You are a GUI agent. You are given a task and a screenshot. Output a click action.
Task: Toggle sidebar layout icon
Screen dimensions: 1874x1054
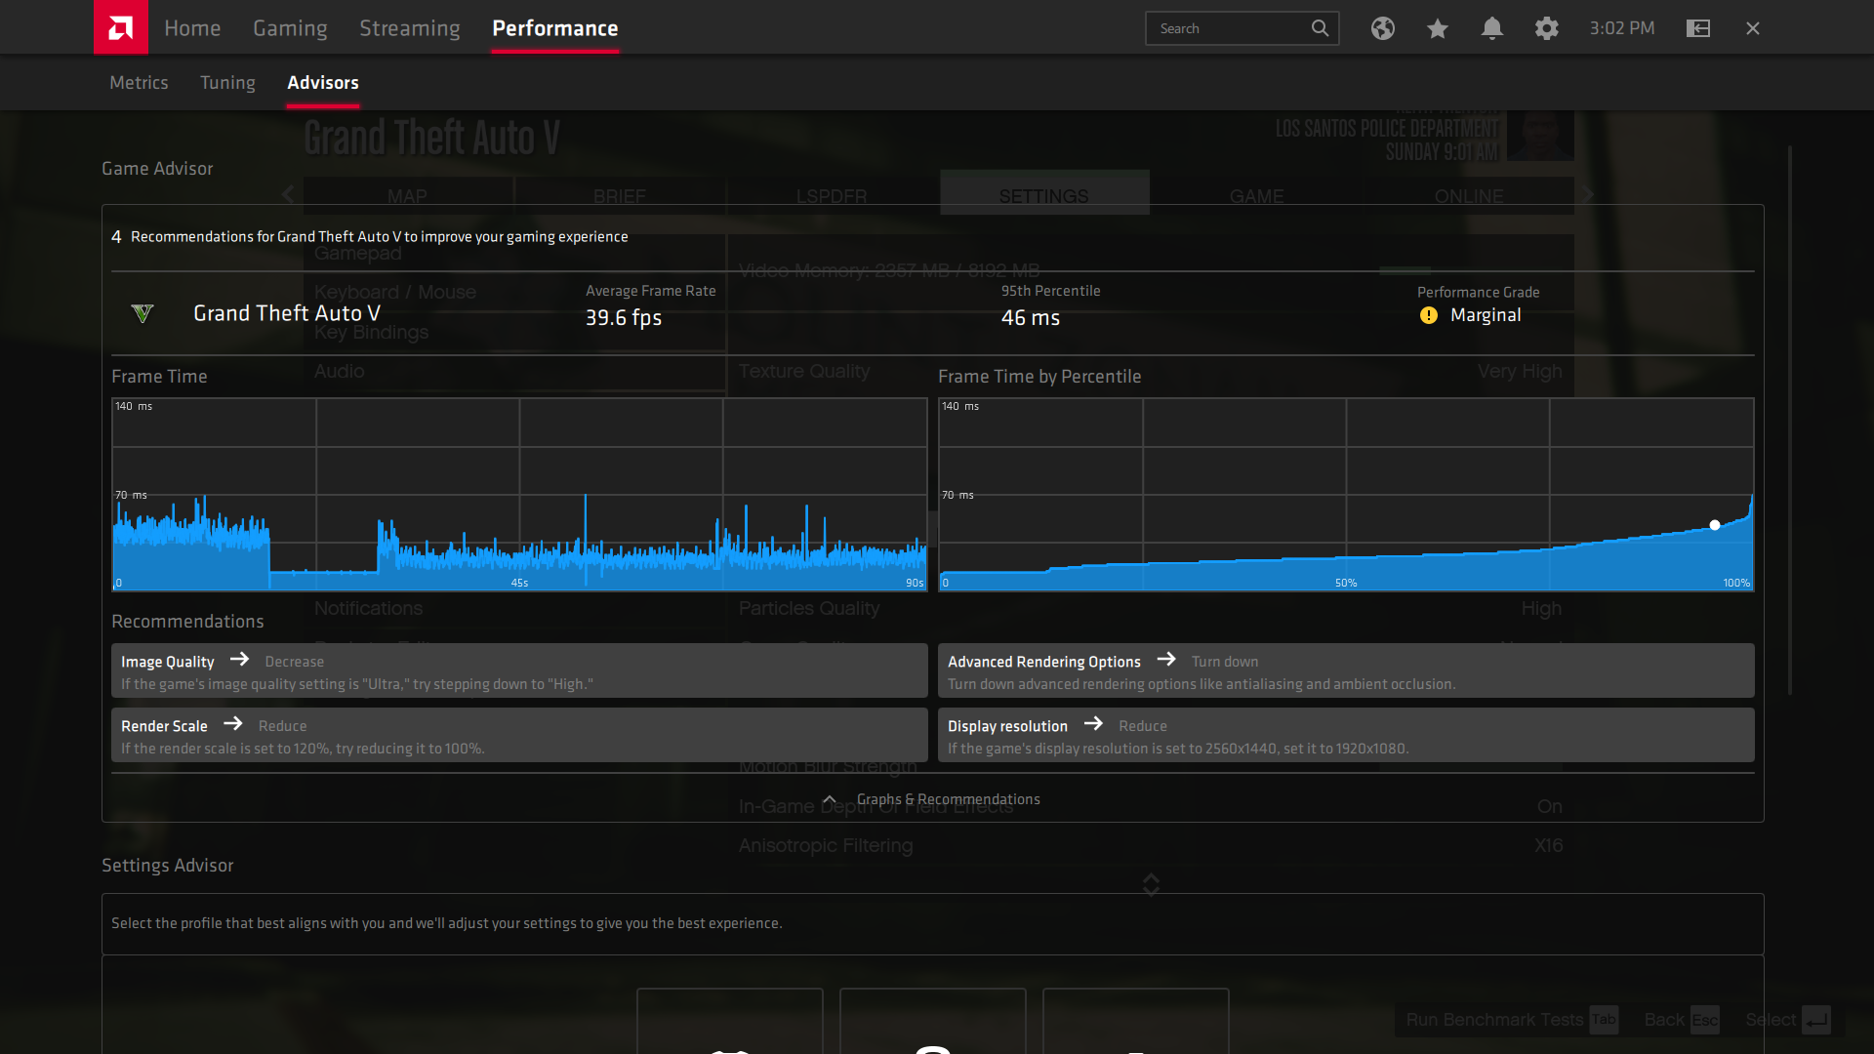(1698, 28)
